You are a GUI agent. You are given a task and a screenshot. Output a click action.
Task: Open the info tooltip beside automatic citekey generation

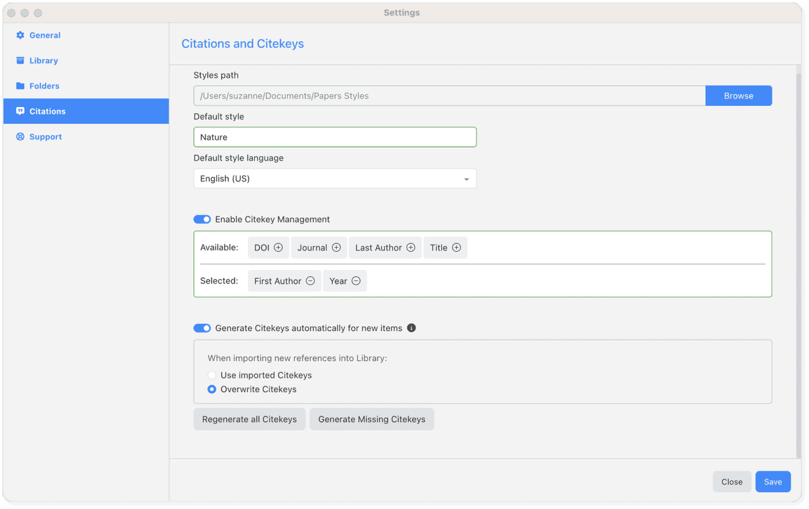[x=411, y=327]
